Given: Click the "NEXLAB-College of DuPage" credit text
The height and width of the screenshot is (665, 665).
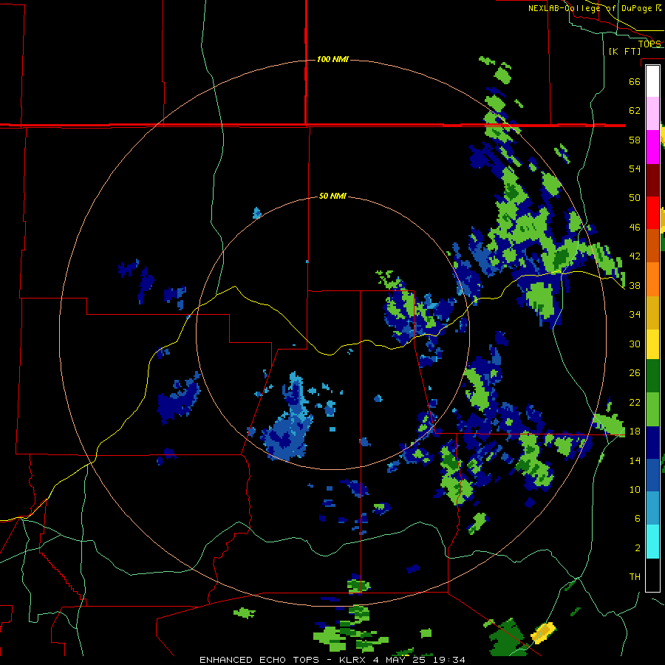Looking at the screenshot, I should click(x=591, y=8).
